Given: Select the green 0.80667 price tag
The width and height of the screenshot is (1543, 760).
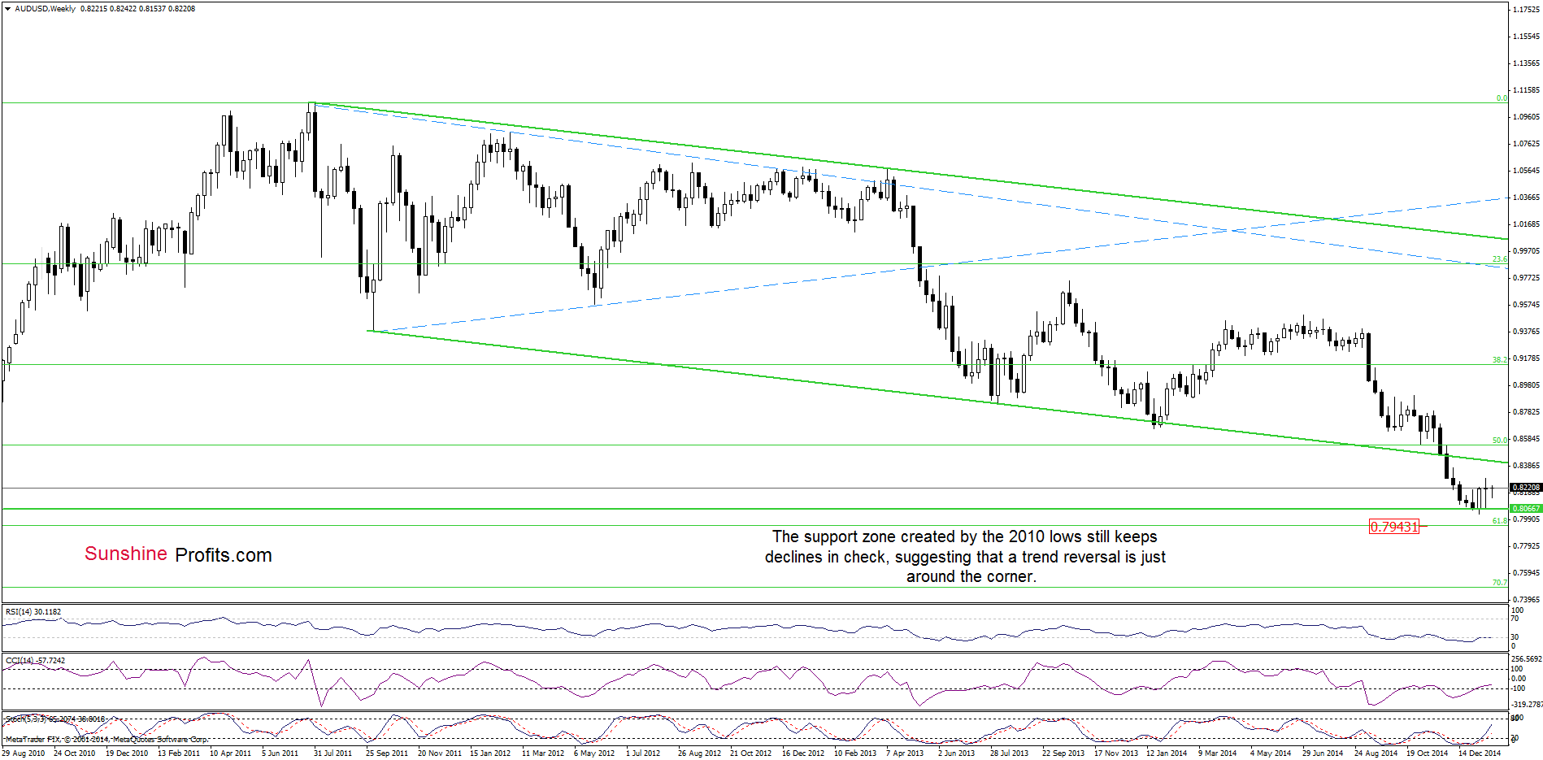Looking at the screenshot, I should pos(1526,508).
